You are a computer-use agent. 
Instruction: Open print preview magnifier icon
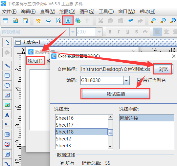(x=58, y=21)
